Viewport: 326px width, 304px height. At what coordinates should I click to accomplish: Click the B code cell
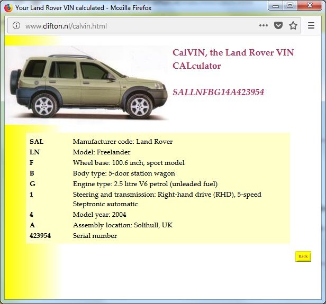32,173
